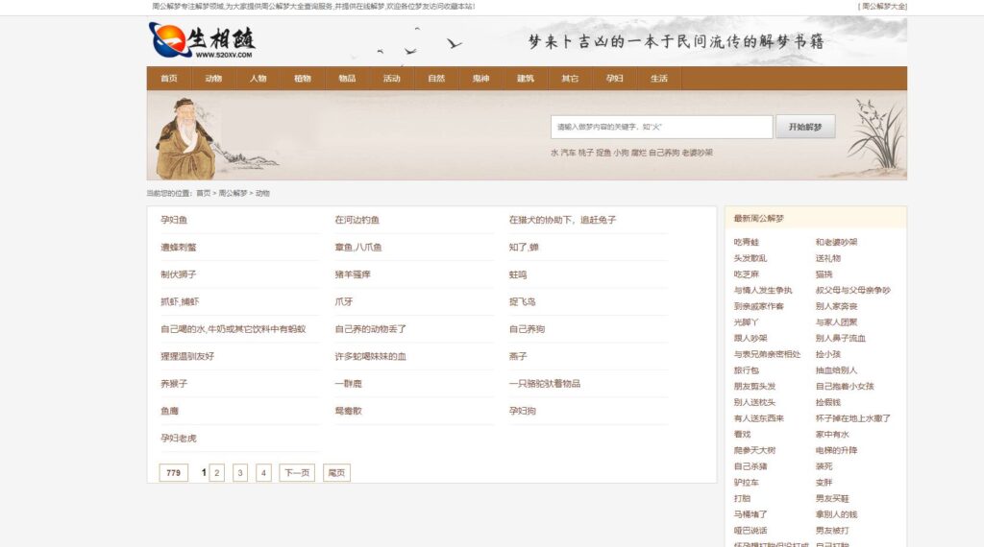Open the 孕妇狗 dream entry
The height and width of the screenshot is (547, 984).
(522, 411)
